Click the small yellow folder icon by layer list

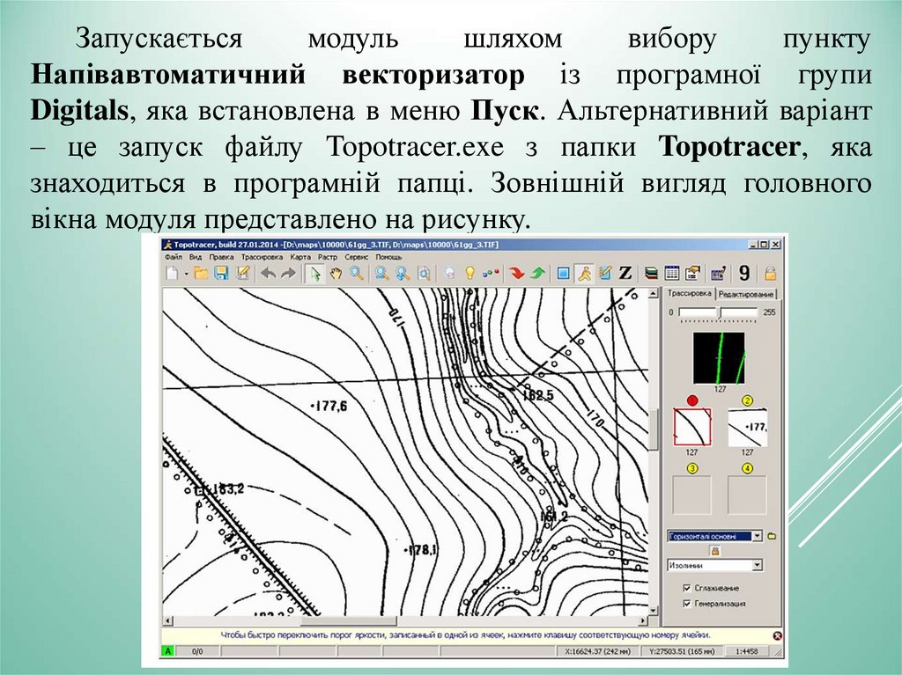(x=772, y=536)
